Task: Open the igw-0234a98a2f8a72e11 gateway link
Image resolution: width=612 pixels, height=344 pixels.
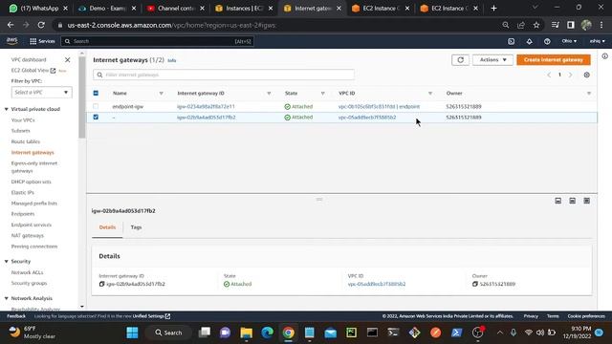Action: tap(207, 106)
